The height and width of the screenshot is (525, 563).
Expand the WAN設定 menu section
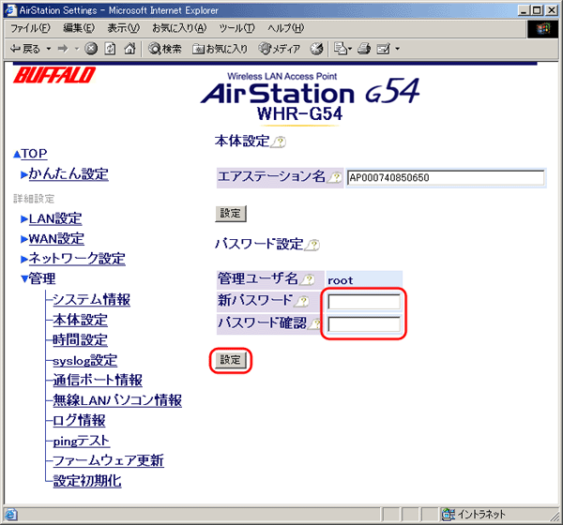pos(56,238)
